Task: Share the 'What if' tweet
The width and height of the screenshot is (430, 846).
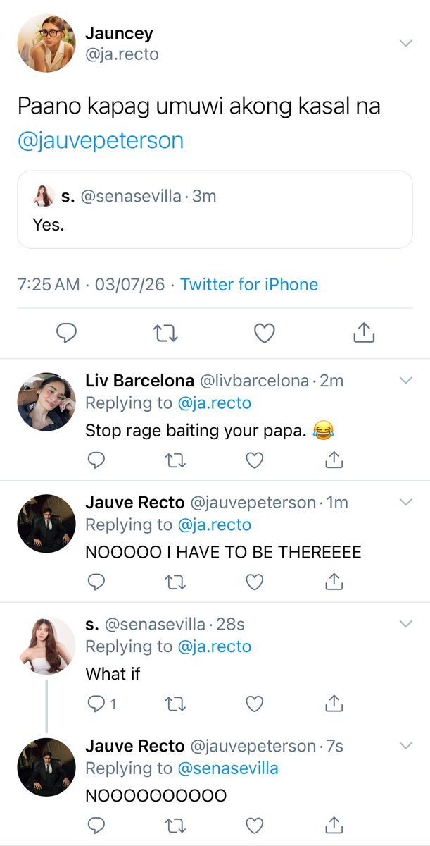Action: 334,703
